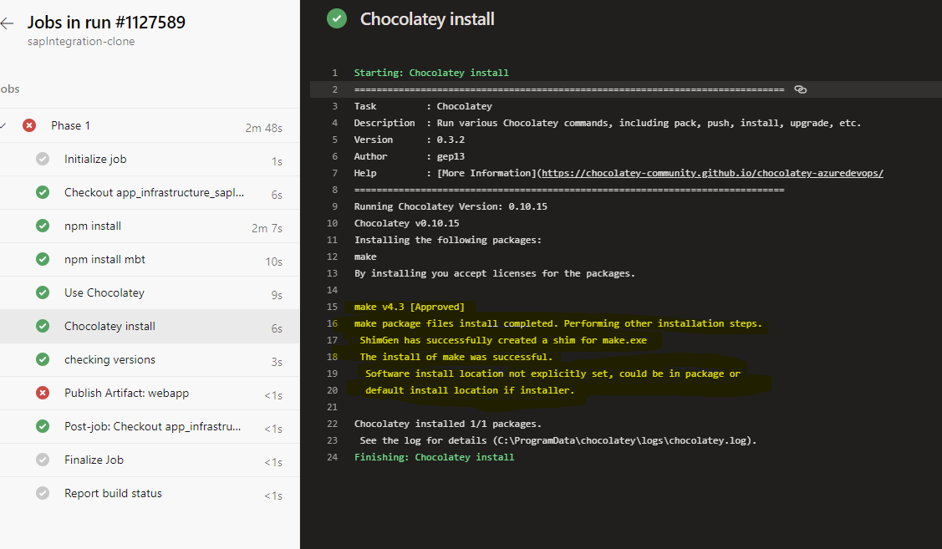942x549 pixels.
Task: Click the green check on Post-job: Checkout step
Action: pyautogui.click(x=43, y=426)
